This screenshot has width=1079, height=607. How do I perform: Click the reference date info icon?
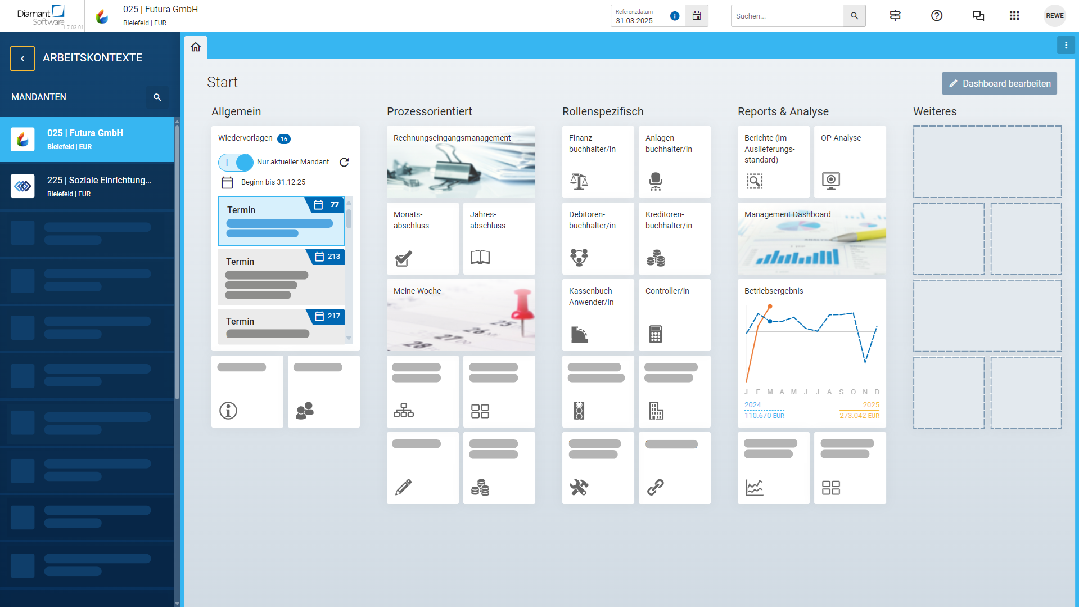[x=675, y=16]
